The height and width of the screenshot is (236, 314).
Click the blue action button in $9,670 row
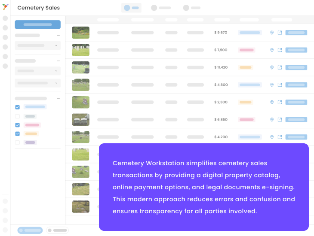tap(296, 33)
